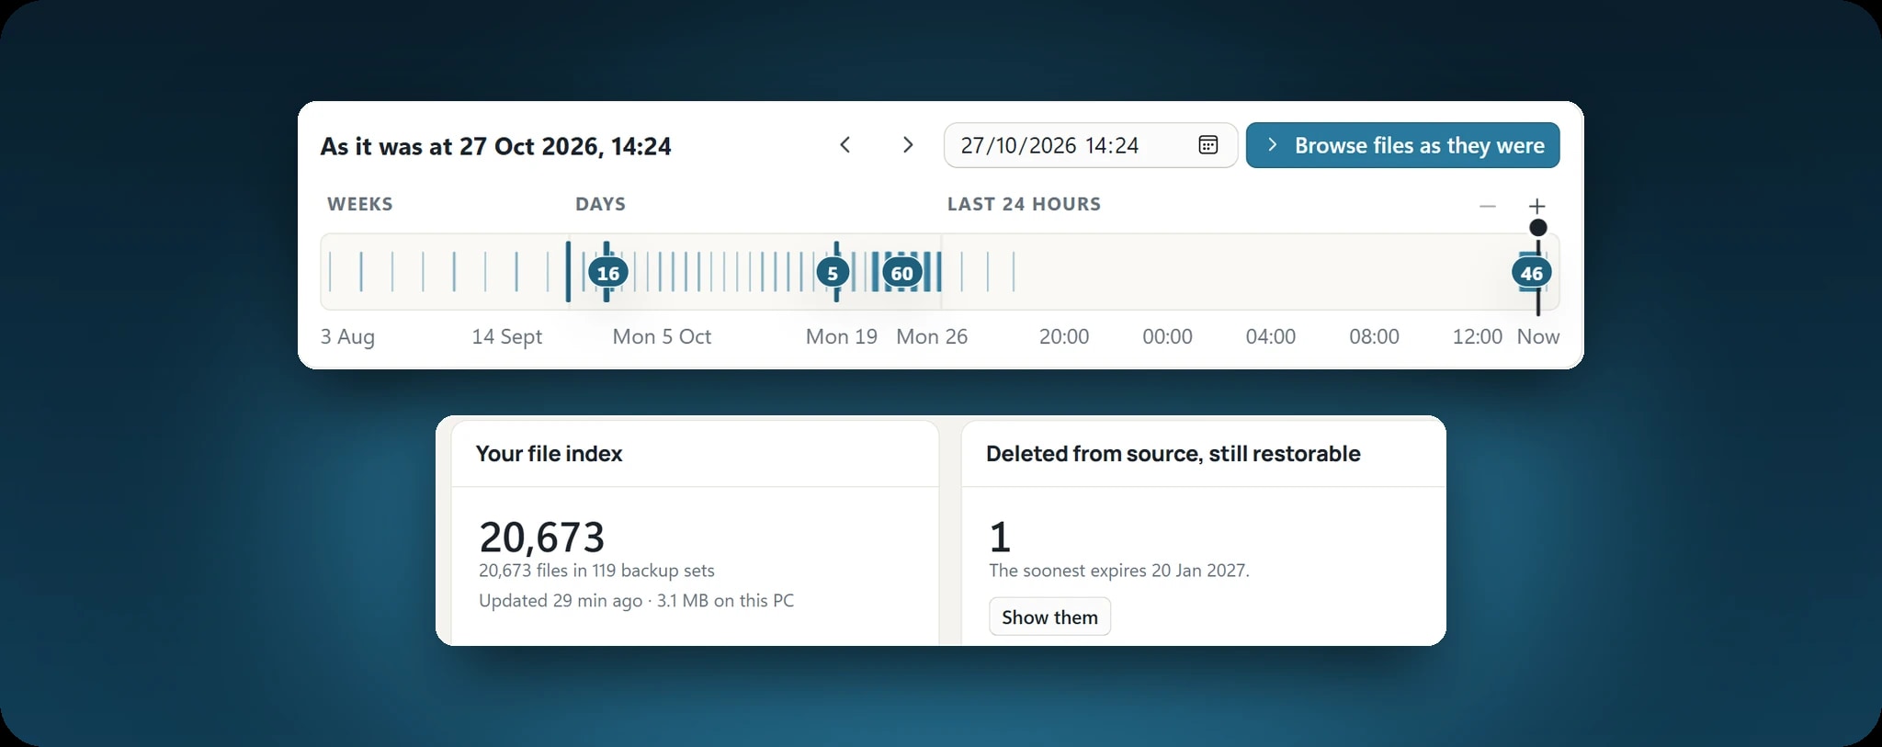Click the Mon 26 timeline label
The width and height of the screenshot is (1882, 747).
click(x=932, y=337)
